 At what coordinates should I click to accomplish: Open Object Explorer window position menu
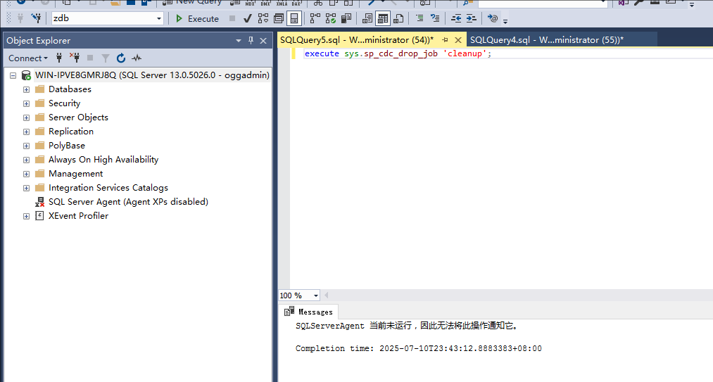pyautogui.click(x=239, y=41)
